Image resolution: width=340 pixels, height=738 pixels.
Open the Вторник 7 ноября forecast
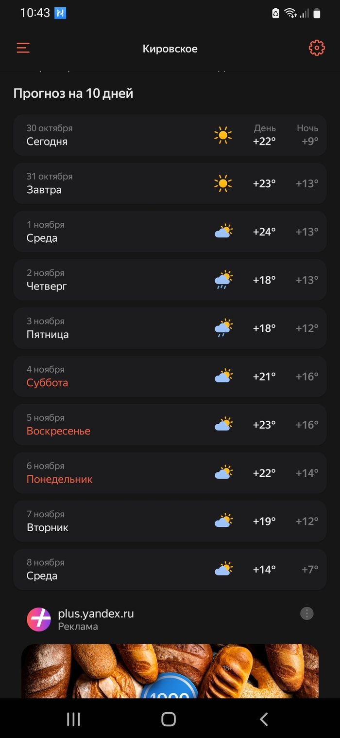click(x=170, y=521)
